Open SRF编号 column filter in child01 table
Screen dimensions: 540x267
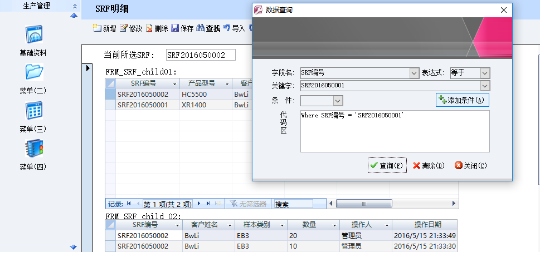coord(174,84)
